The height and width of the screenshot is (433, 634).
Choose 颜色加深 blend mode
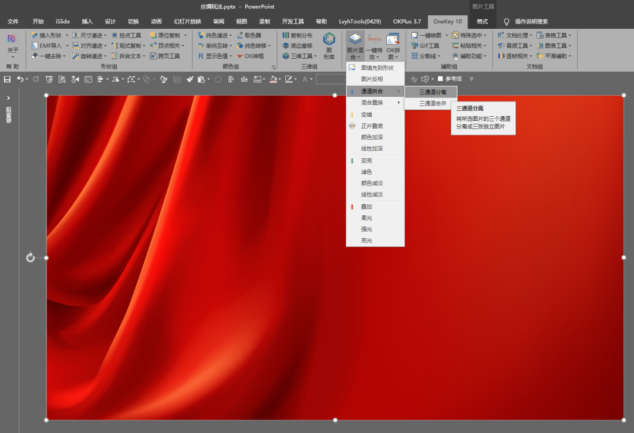click(375, 137)
